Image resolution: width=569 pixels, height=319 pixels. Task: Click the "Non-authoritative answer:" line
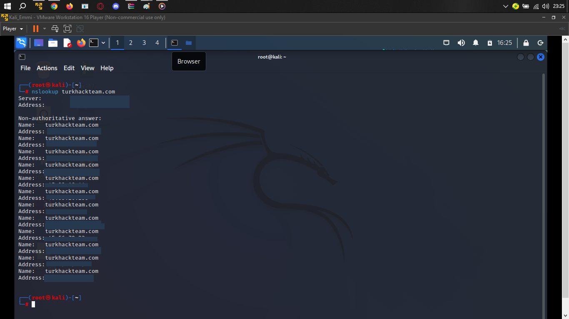pos(60,118)
